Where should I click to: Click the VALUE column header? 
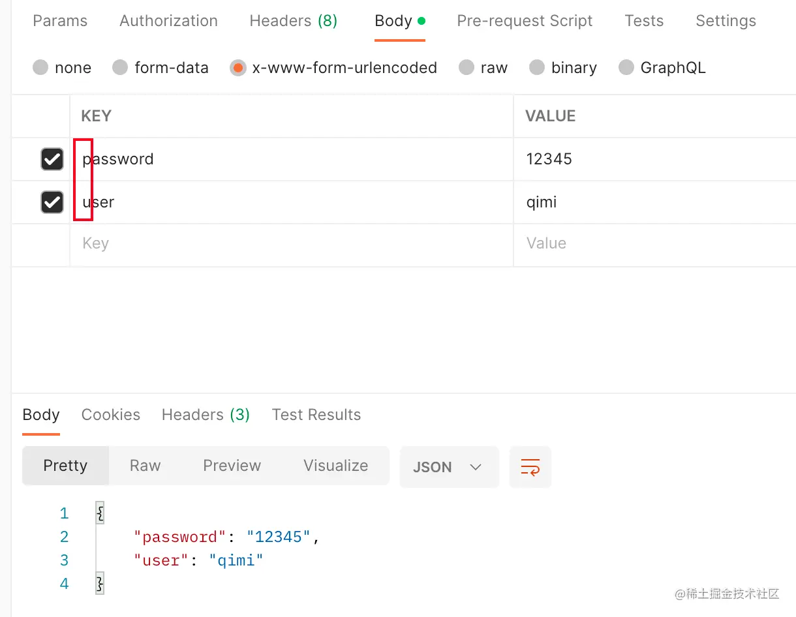click(x=551, y=116)
